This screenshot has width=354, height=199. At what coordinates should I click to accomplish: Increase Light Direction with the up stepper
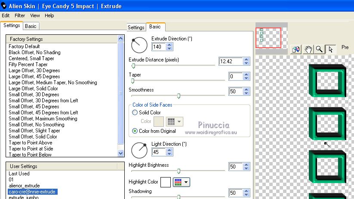point(169,150)
